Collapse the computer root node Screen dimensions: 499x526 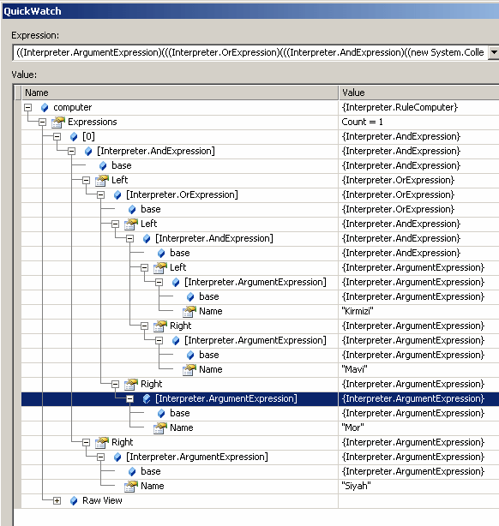(28, 108)
